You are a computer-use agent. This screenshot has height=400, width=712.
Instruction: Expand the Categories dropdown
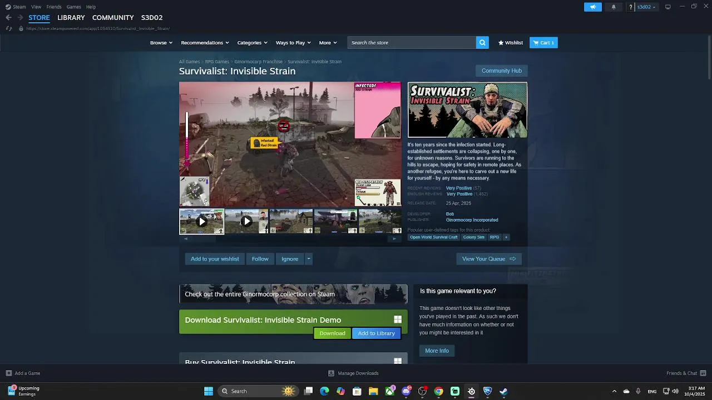(253, 42)
